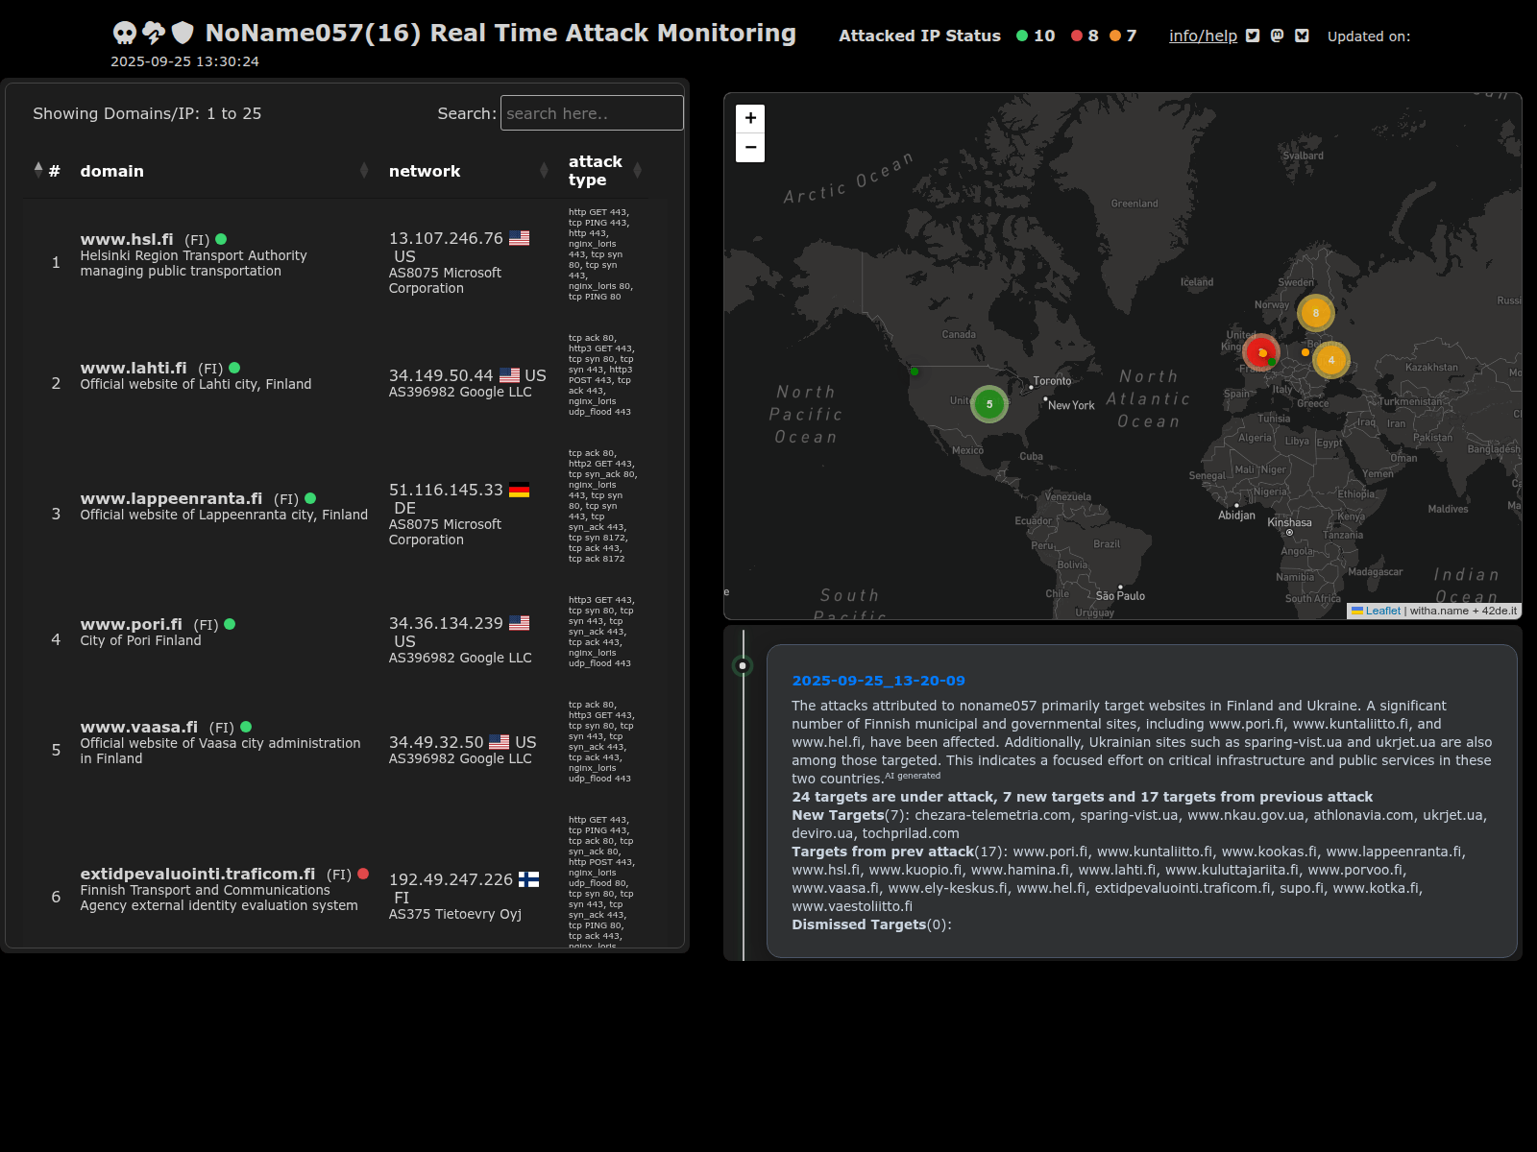This screenshot has width=1537, height=1152.
Task: Click the red cluster marker over Western Europe
Action: [x=1259, y=352]
